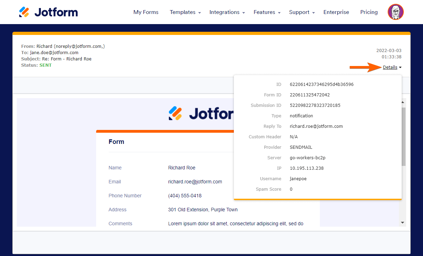Click the Provider value SENDMAIL
This screenshot has width=423, height=256.
tap(301, 147)
